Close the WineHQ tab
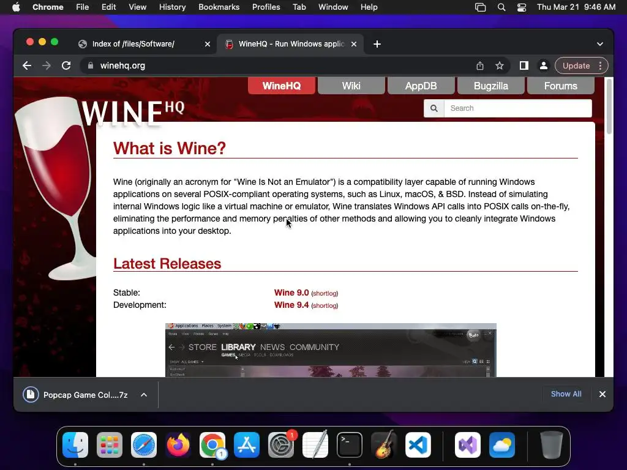Image resolution: width=627 pixels, height=470 pixels. 354,44
